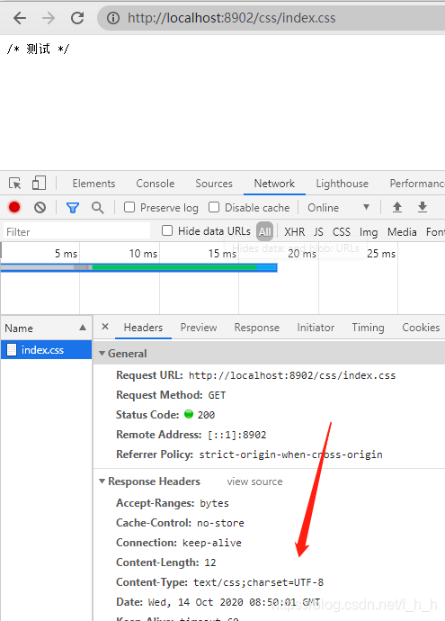Select the All request type filter
Image resolution: width=445 pixels, height=621 pixels.
(264, 231)
